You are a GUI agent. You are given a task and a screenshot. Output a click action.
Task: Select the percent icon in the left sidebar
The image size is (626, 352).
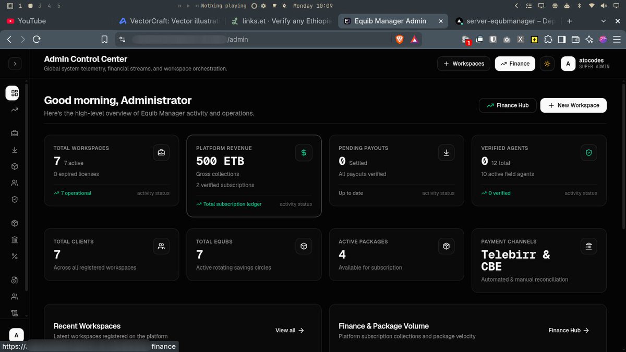tap(15, 256)
